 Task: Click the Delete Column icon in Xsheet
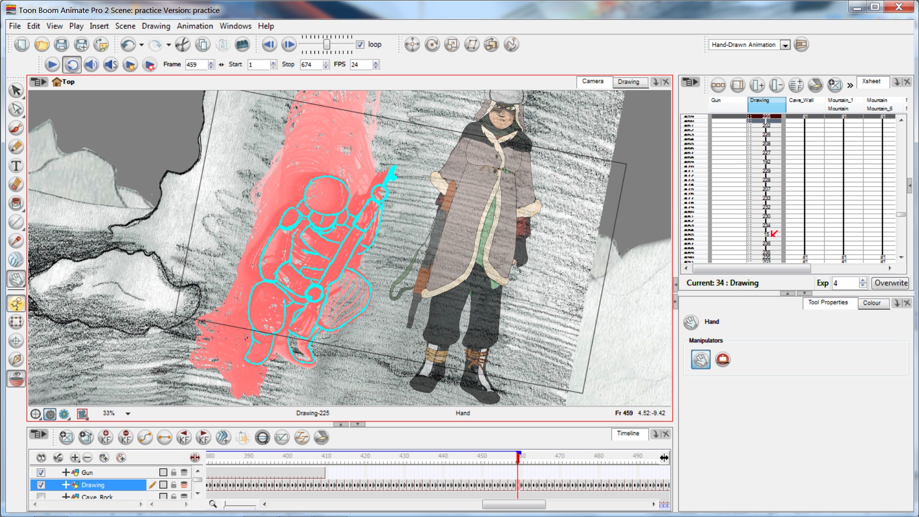tap(776, 85)
